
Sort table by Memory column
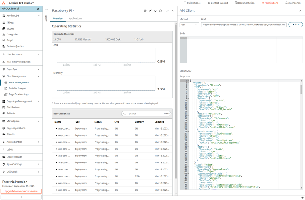139,122
